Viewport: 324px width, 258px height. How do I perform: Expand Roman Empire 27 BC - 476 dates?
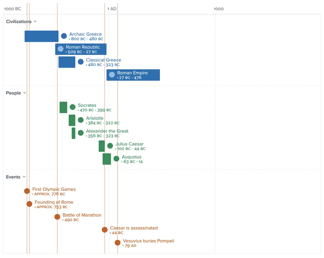pos(129,78)
